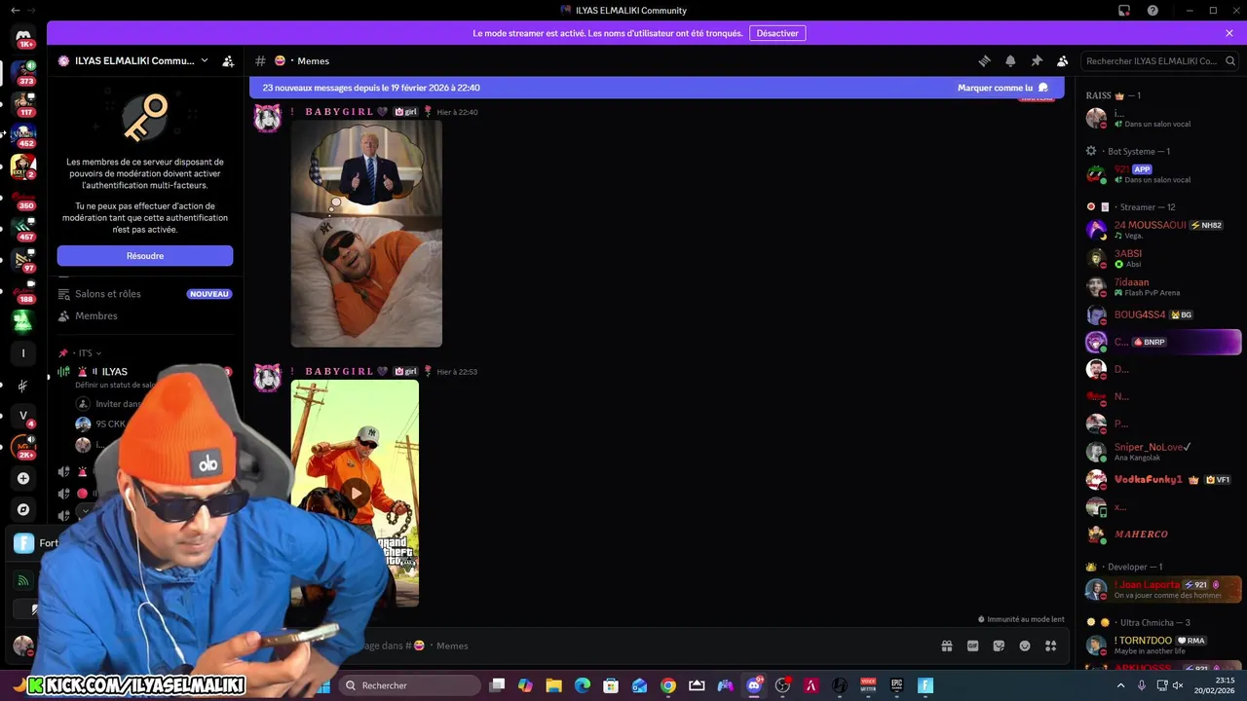
Task: Click BABYGIRL username on the 22:53 message
Action: tap(339, 371)
